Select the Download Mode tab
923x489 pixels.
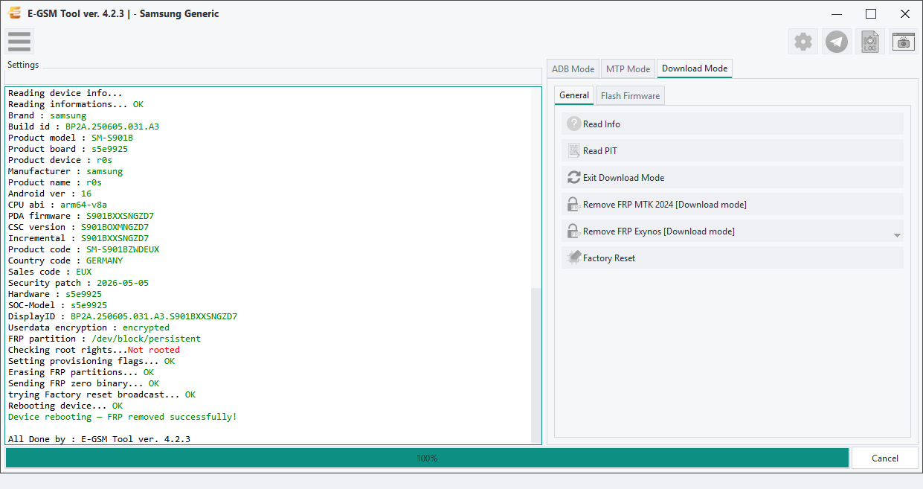[x=695, y=68]
